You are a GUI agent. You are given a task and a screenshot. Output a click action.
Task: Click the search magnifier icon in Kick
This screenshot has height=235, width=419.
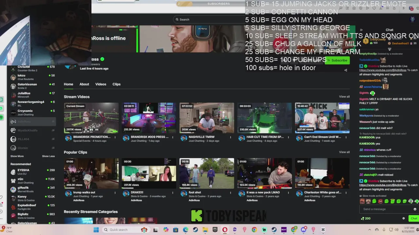(177, 20)
